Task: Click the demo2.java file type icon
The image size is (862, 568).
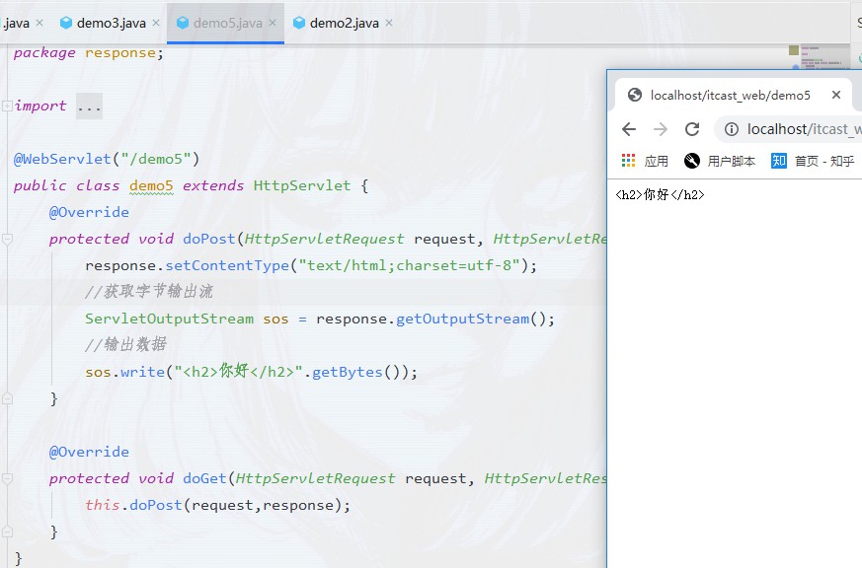Action: [x=299, y=23]
